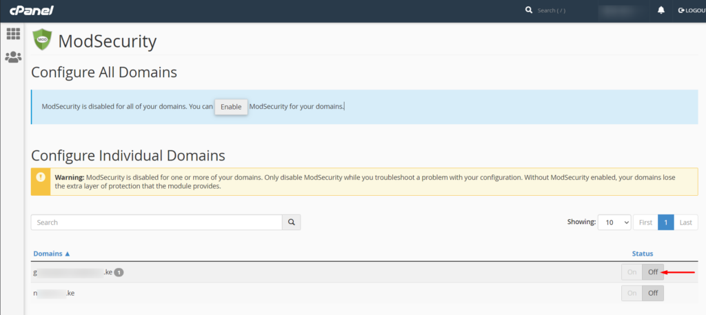Turn Off ModSecurity for the g….ke domain
706x315 pixels.
653,272
